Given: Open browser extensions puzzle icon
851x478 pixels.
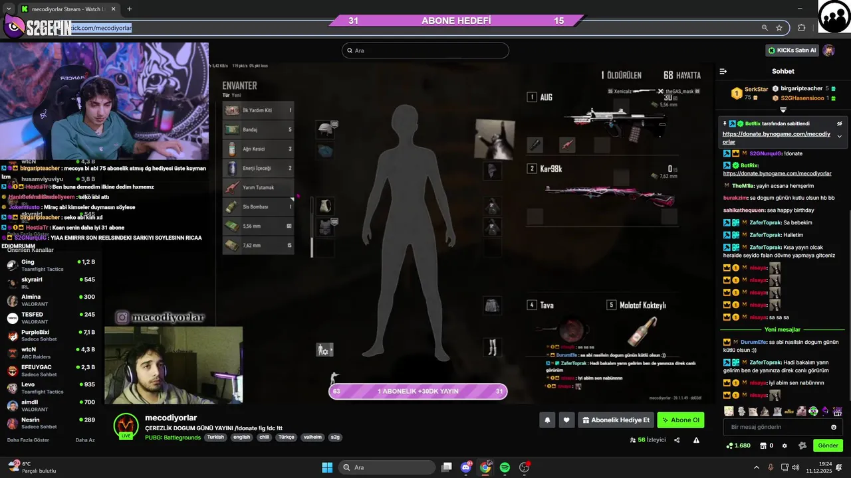Looking at the screenshot, I should tap(801, 28).
